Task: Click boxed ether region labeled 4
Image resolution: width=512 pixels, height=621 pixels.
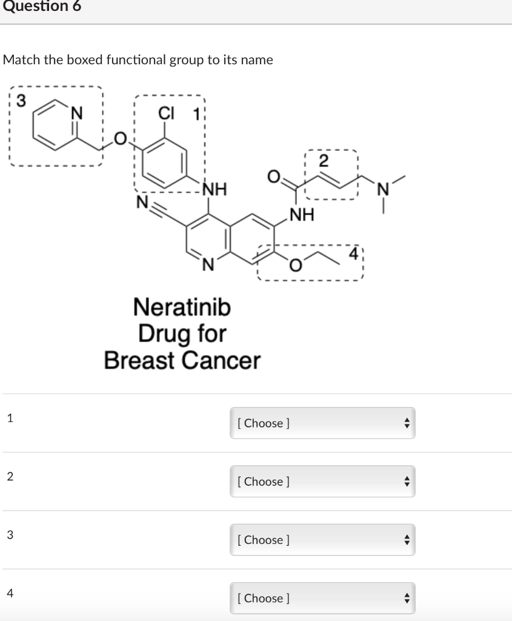Action: click(x=309, y=261)
